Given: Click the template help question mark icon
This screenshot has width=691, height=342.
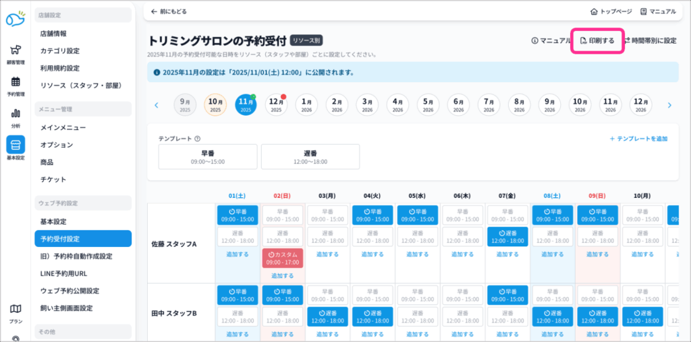Looking at the screenshot, I should tap(197, 139).
